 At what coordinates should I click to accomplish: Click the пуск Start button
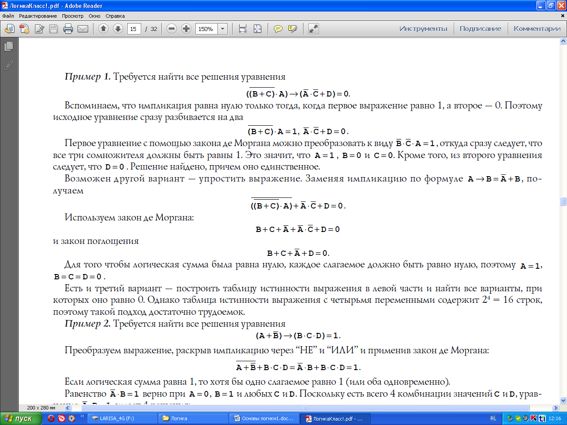pos(21,418)
